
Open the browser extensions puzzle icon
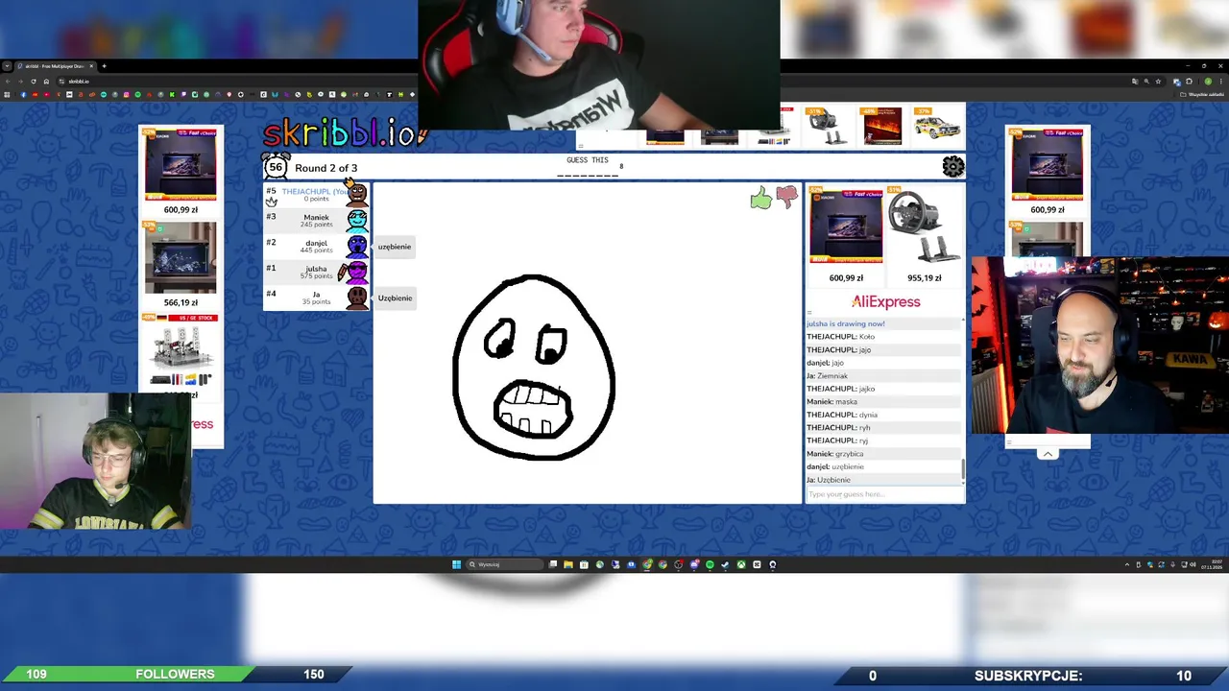click(1189, 81)
